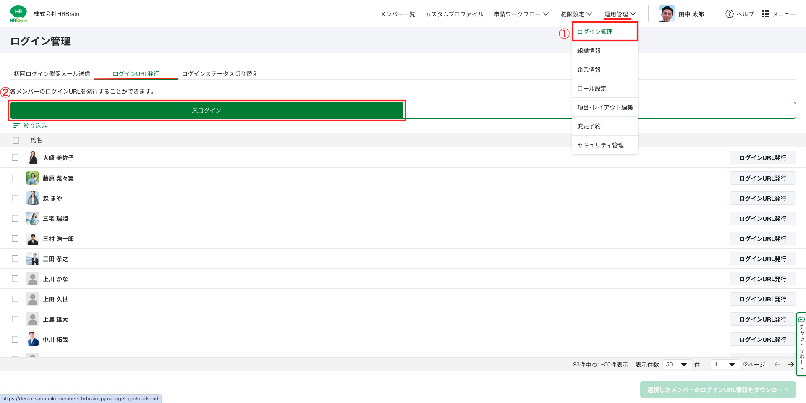Select 企業情報 from dropdown menu
This screenshot has height=403, width=806.
point(605,69)
